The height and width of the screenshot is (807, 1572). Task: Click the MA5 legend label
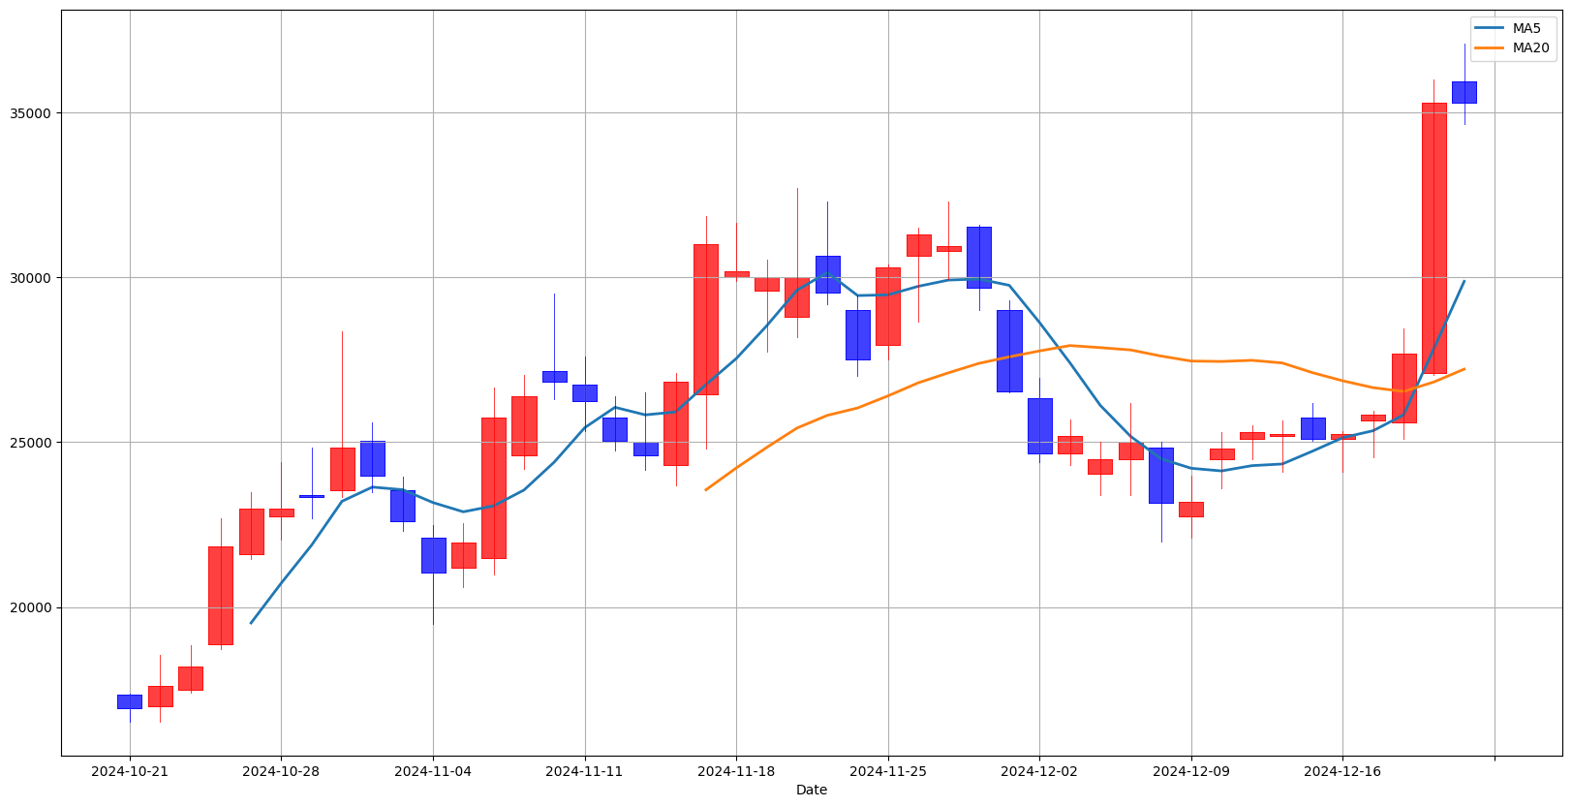1526,28
